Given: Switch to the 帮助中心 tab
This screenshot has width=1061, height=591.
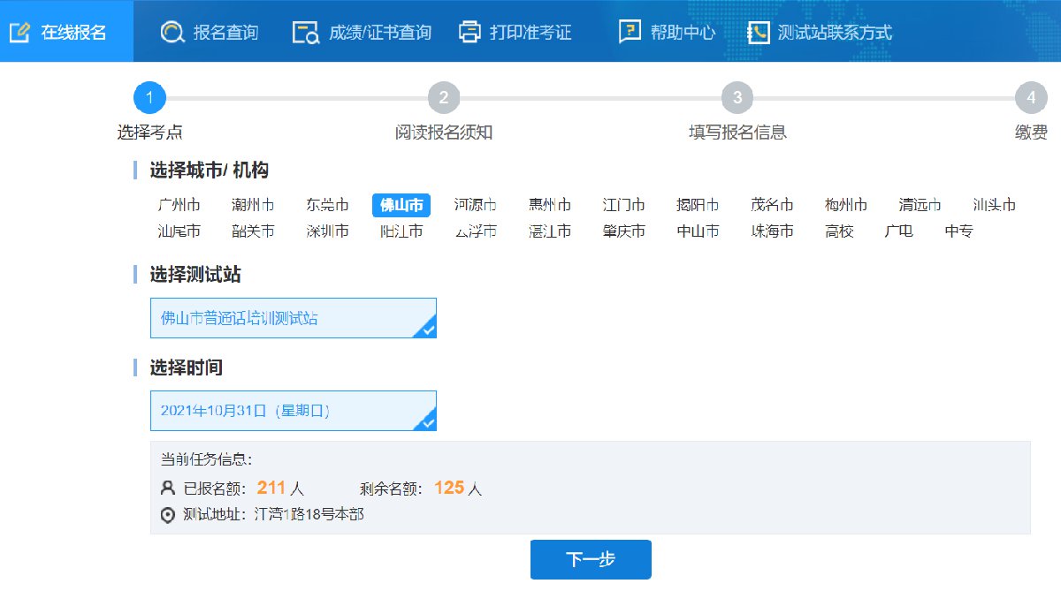Looking at the screenshot, I should pyautogui.click(x=682, y=33).
